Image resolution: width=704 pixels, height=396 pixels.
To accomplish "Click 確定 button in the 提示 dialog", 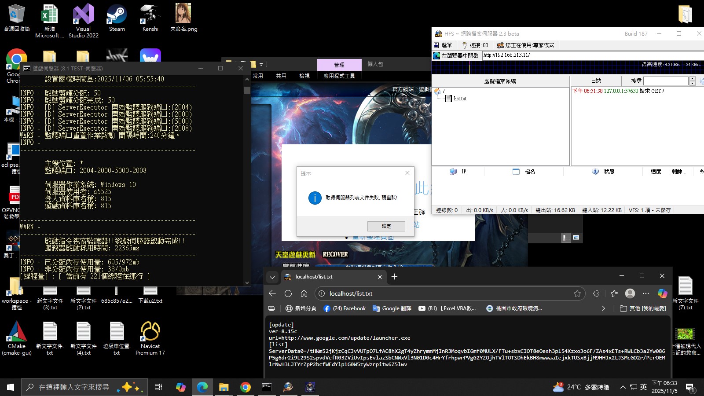I will click(x=386, y=226).
